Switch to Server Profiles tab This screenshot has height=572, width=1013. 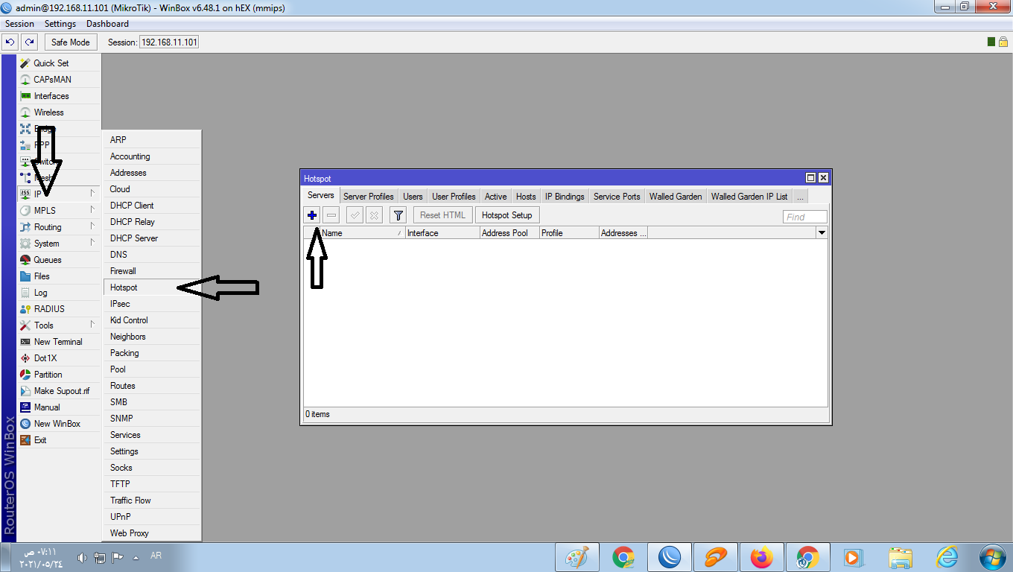click(369, 197)
